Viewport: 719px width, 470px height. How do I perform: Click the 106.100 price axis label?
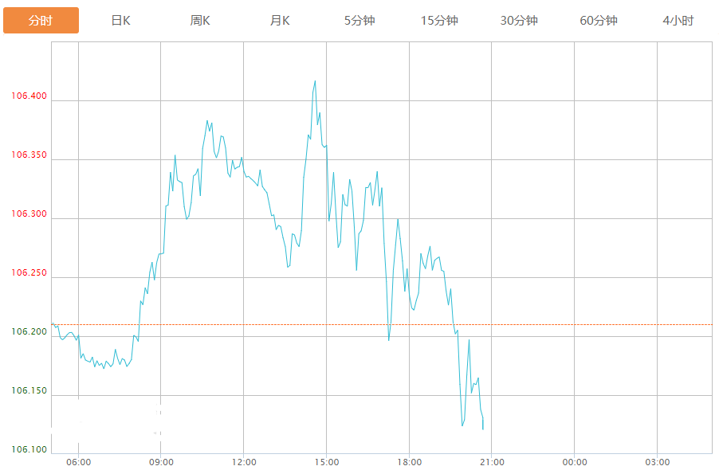coord(29,450)
